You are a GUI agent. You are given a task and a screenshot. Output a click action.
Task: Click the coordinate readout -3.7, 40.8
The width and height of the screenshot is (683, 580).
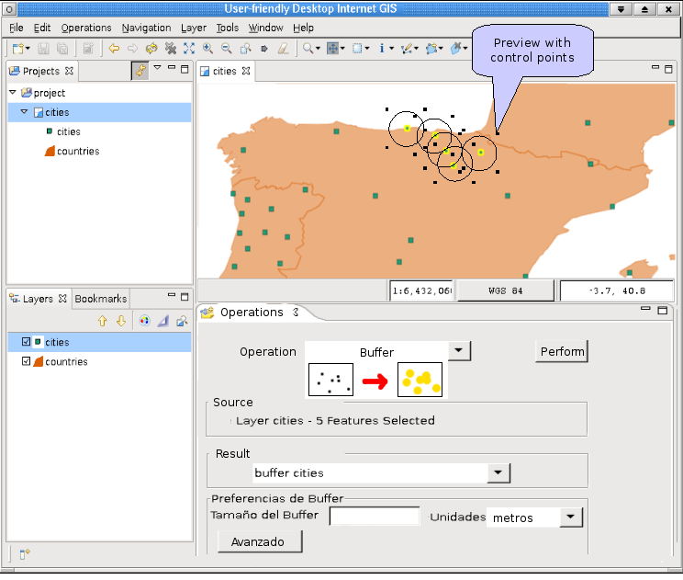[x=616, y=290]
